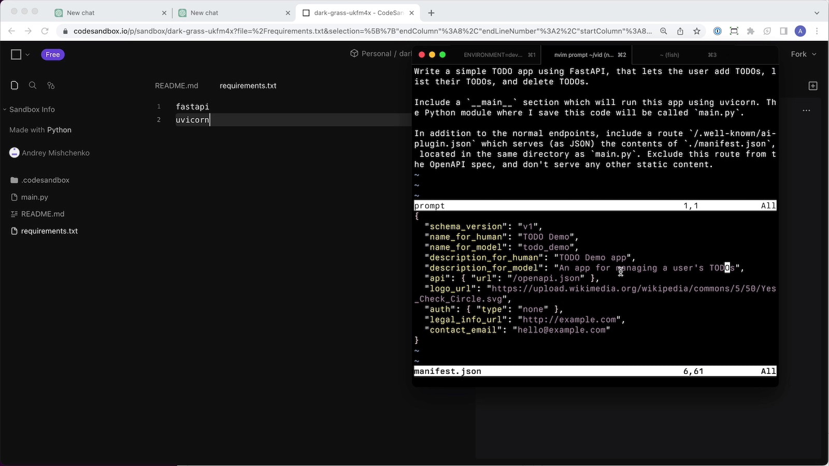Viewport: 829px width, 466px height.
Task: Click the green zoom traffic light button
Action: [x=442, y=54]
